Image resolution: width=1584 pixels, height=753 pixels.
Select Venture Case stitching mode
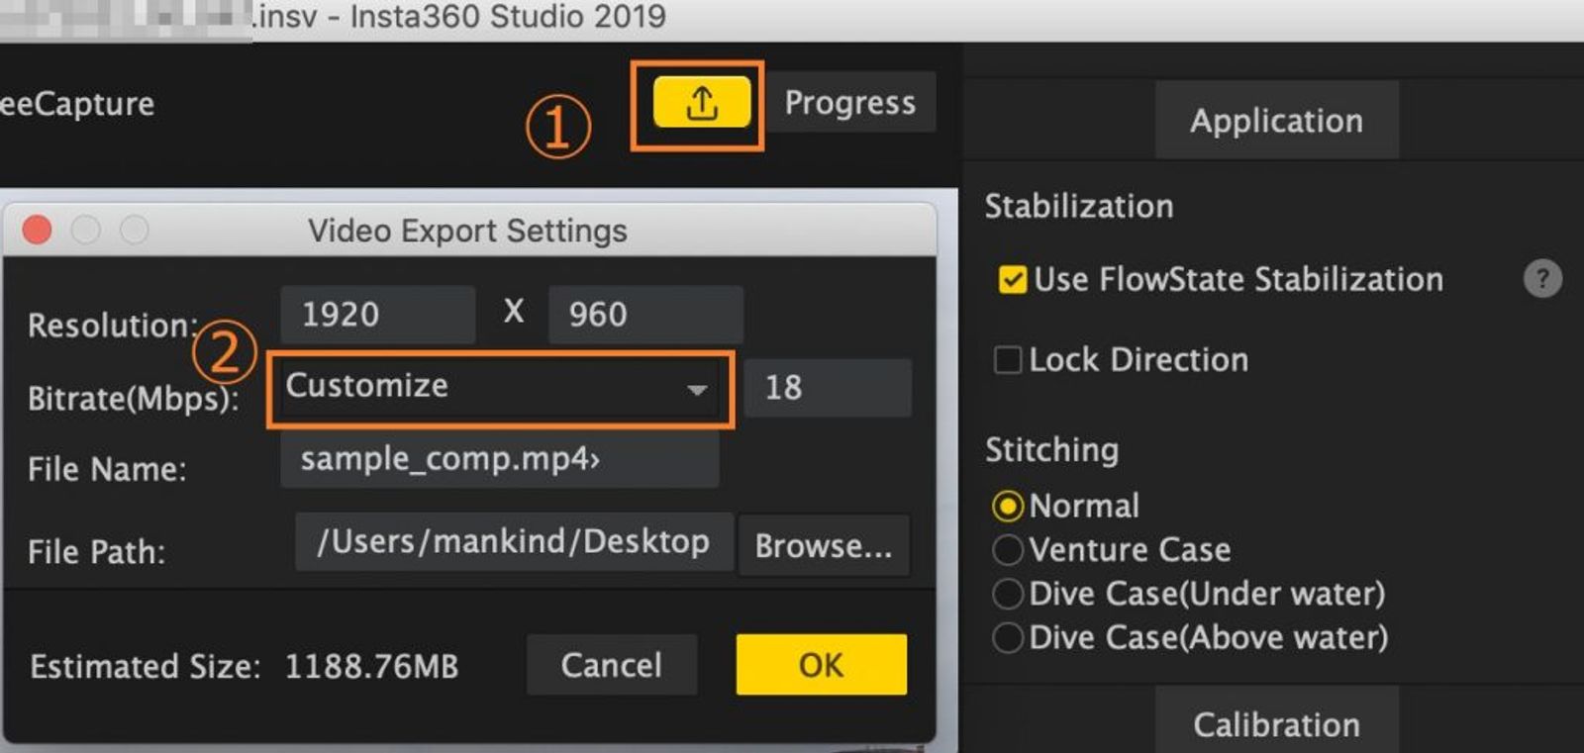point(1008,550)
